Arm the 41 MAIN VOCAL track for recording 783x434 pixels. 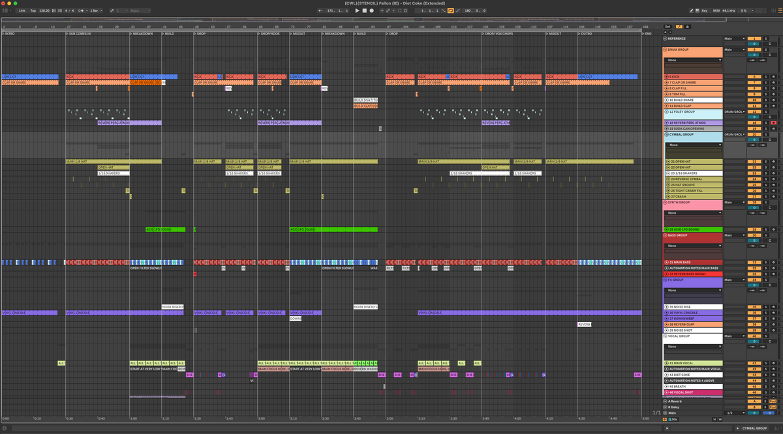click(x=773, y=363)
